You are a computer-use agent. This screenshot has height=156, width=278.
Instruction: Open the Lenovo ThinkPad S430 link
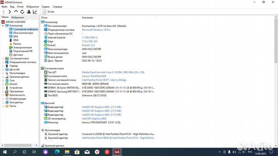click(94, 76)
